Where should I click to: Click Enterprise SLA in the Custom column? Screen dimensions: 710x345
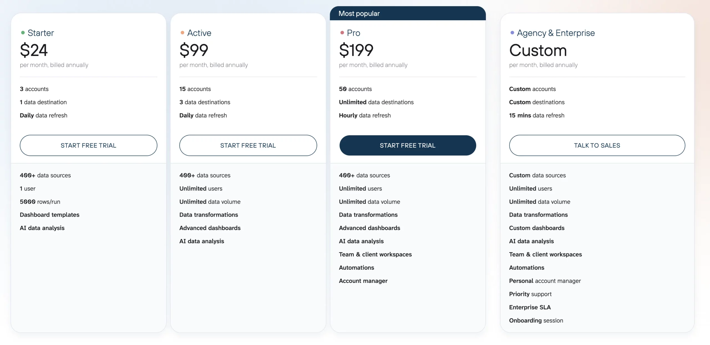(x=530, y=307)
